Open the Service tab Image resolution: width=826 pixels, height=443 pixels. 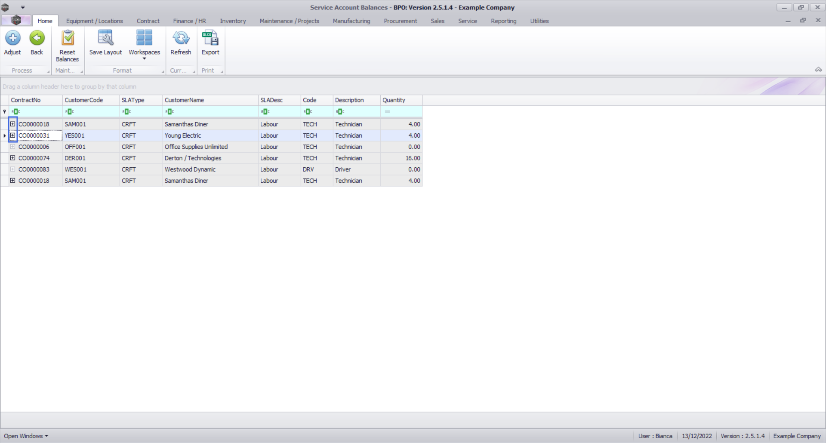click(467, 21)
